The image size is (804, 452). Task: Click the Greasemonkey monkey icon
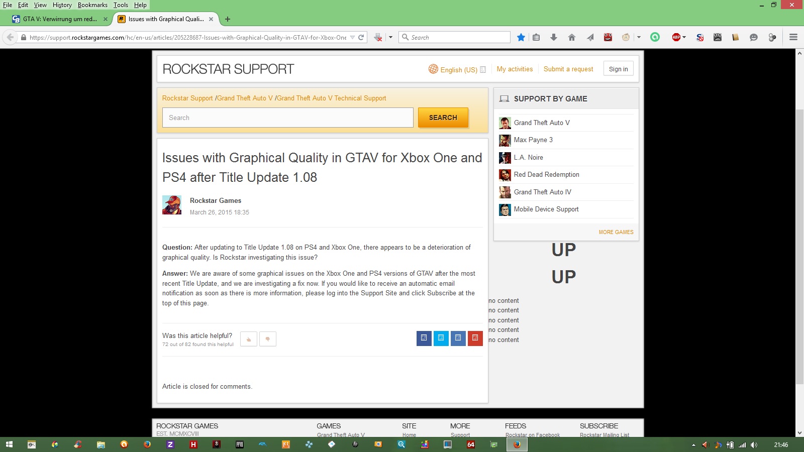pyautogui.click(x=626, y=37)
